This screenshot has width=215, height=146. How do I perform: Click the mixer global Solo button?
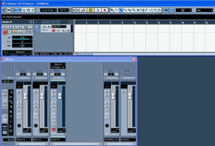[x=5, y=95]
